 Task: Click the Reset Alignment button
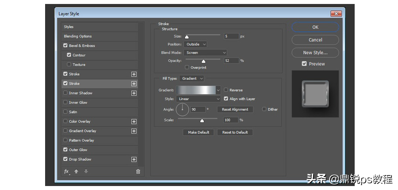click(x=235, y=109)
